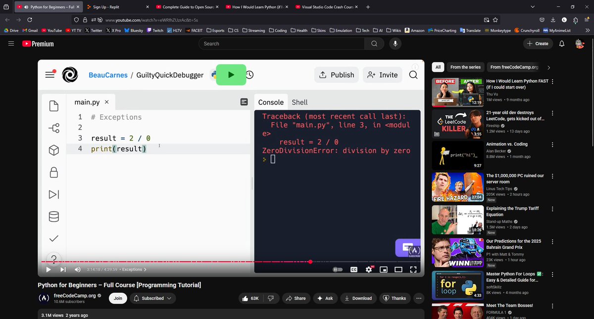Skip to next video button

click(x=63, y=270)
